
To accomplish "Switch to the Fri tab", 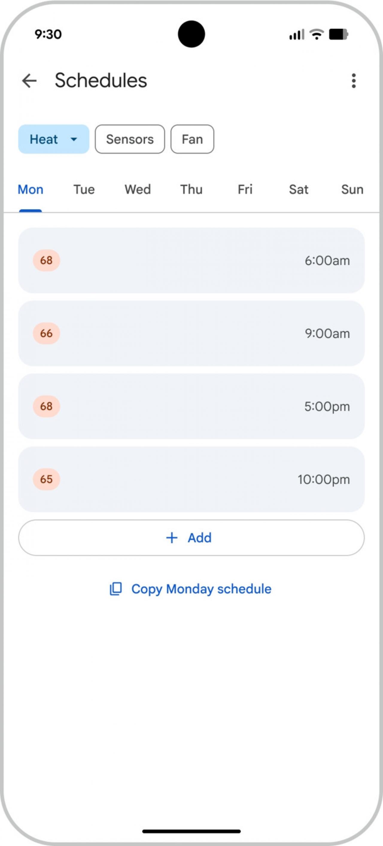I will coord(245,189).
